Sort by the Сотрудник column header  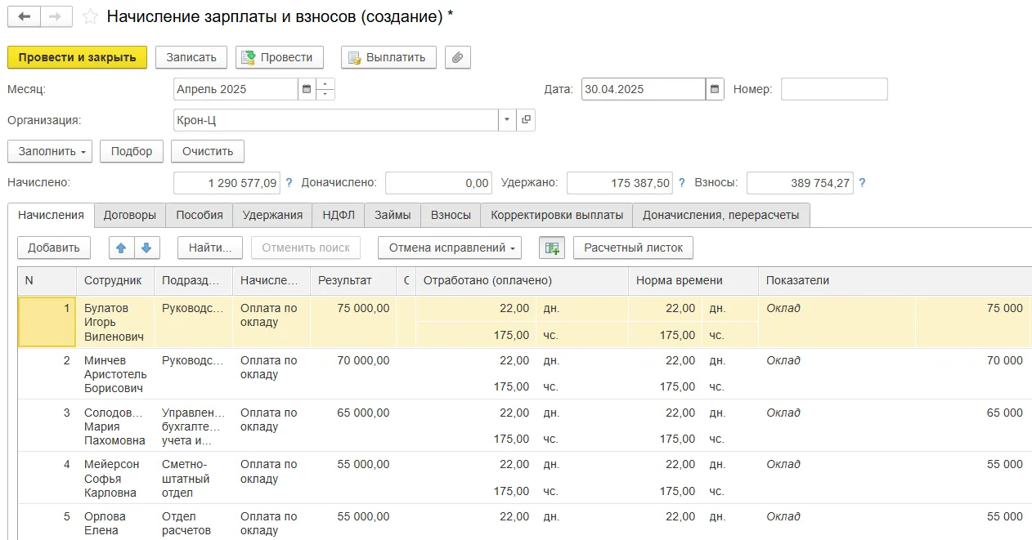(x=115, y=280)
